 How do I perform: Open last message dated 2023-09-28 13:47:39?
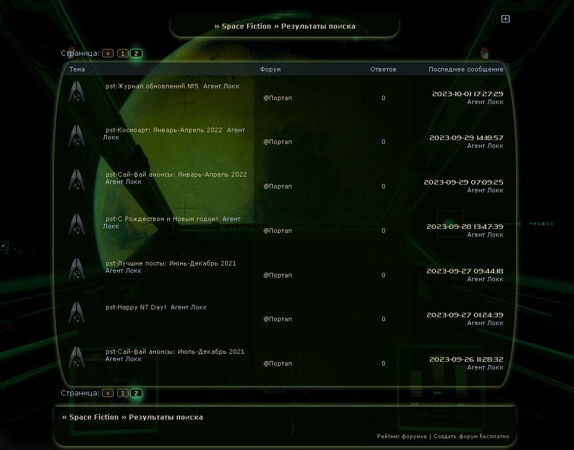465,227
